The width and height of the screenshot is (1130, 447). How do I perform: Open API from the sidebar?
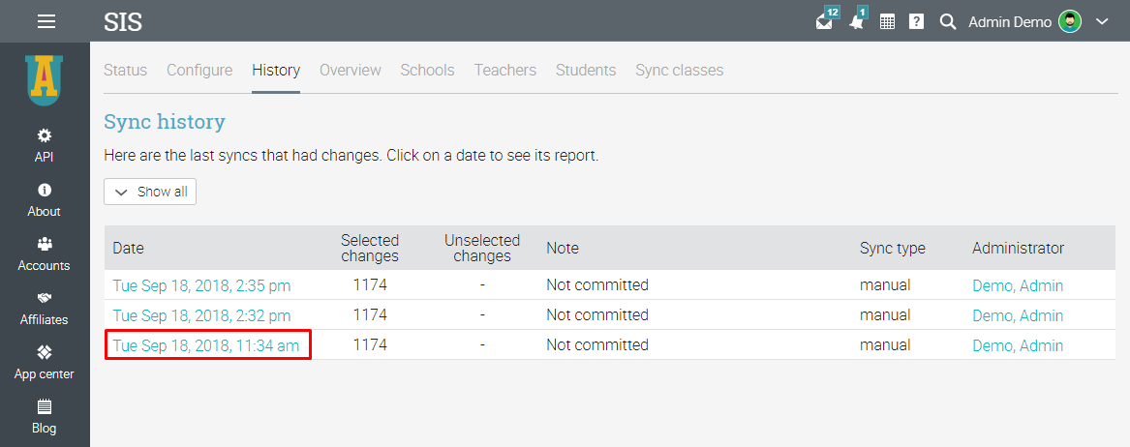pos(45,145)
